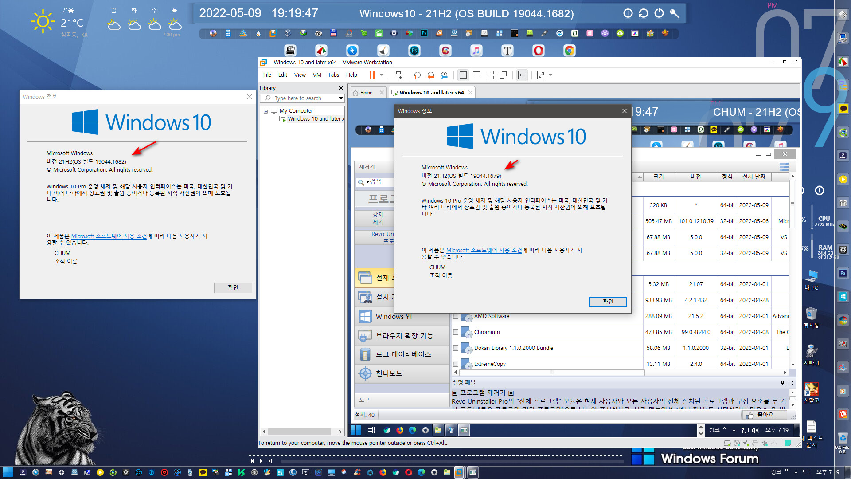This screenshot has height=479, width=851.
Task: Show hidden tray icons in guest taskbar
Action: 734,430
